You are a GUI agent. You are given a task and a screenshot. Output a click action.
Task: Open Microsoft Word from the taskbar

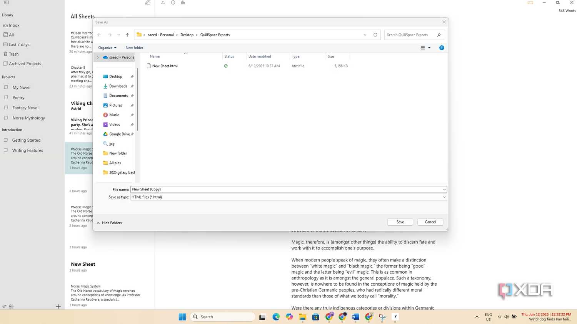click(355, 317)
